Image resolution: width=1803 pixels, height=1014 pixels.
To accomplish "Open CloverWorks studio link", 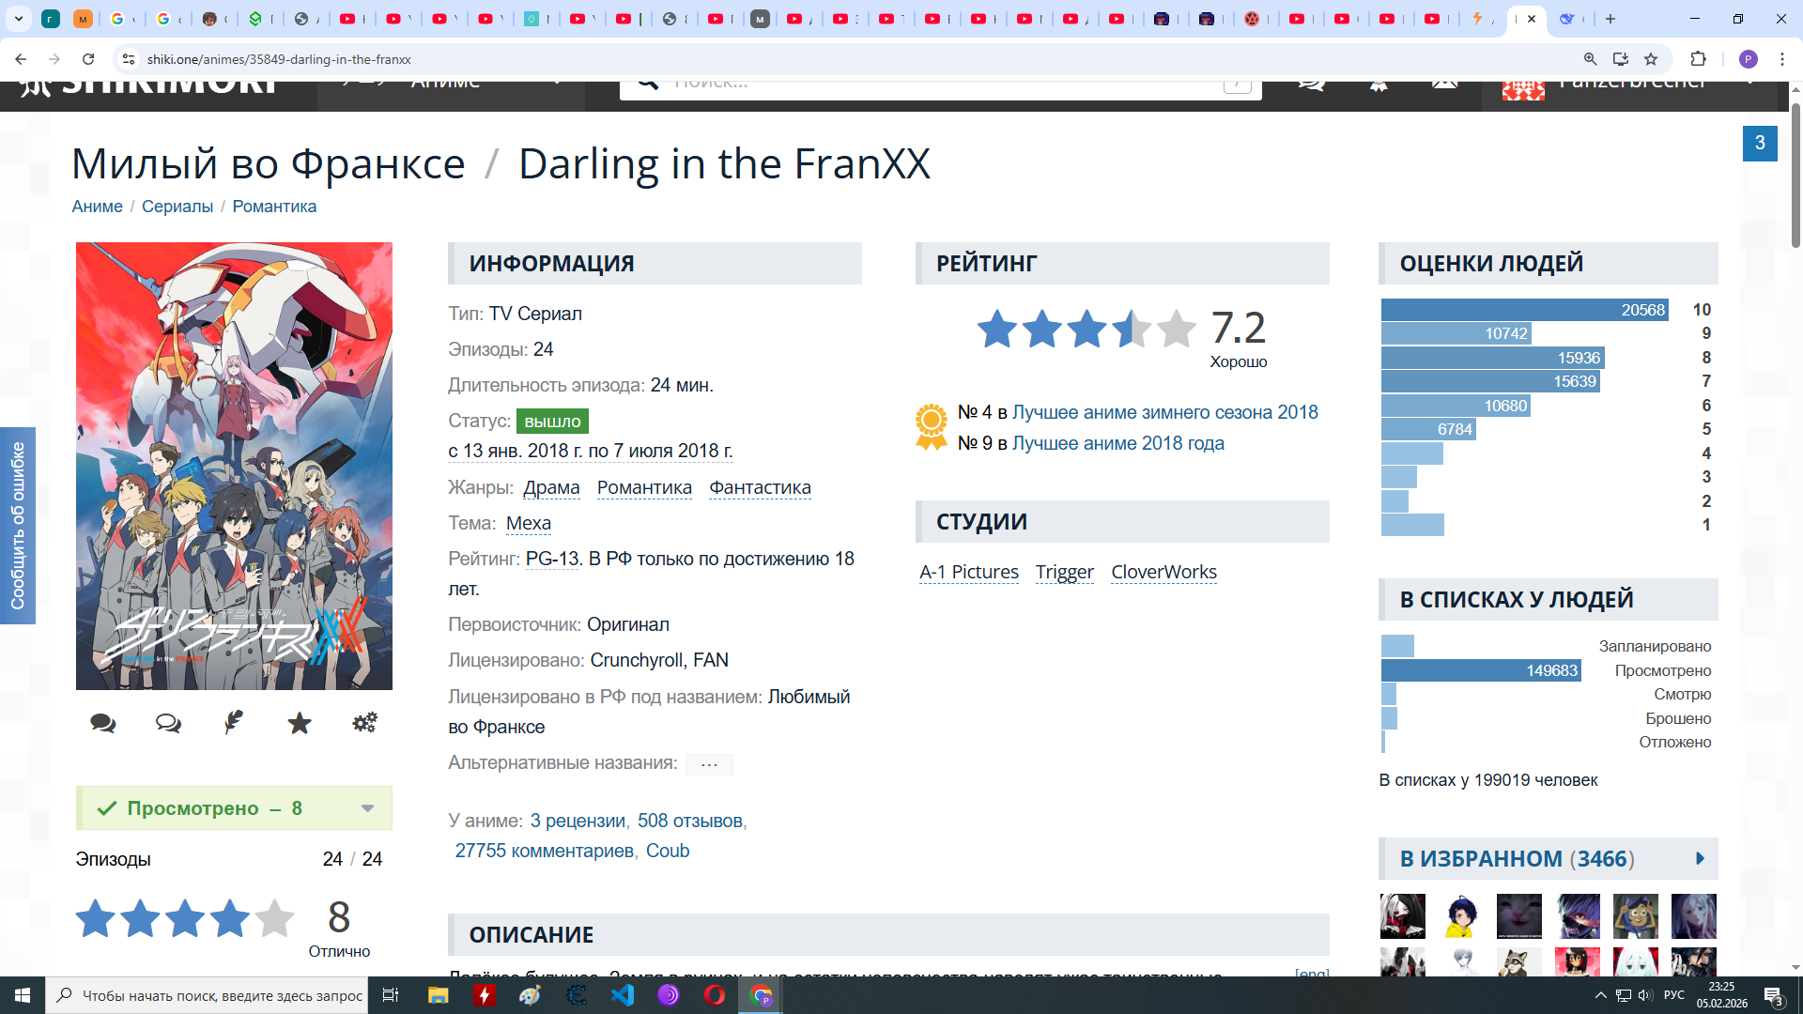I will 1163,572.
